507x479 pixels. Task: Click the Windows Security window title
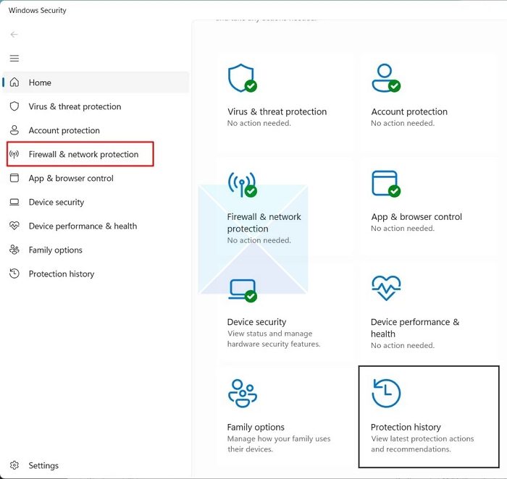(37, 10)
